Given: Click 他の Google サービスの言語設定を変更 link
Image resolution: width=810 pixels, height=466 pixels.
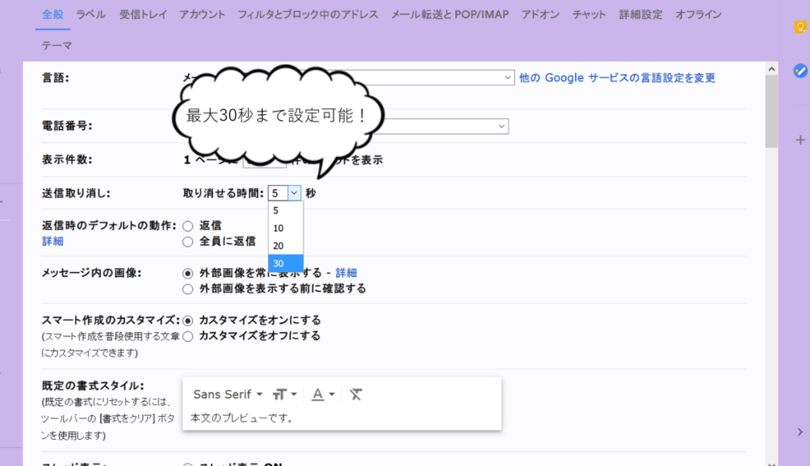Looking at the screenshot, I should (617, 78).
